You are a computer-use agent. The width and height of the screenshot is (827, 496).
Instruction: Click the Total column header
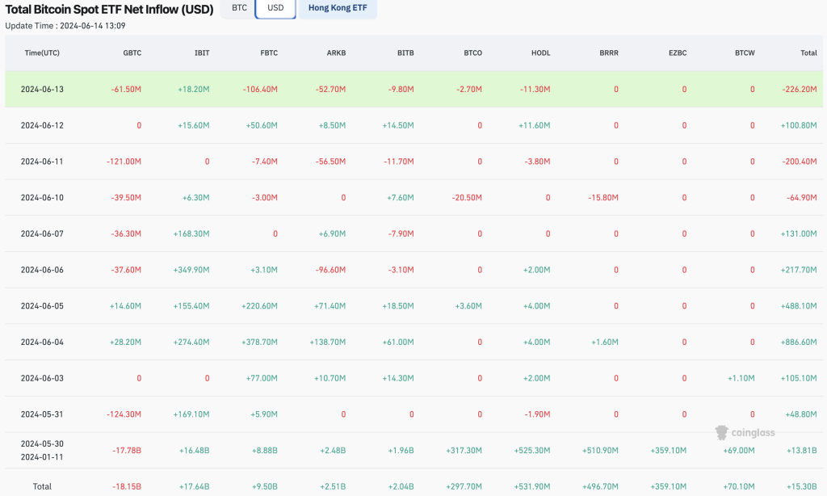[808, 53]
